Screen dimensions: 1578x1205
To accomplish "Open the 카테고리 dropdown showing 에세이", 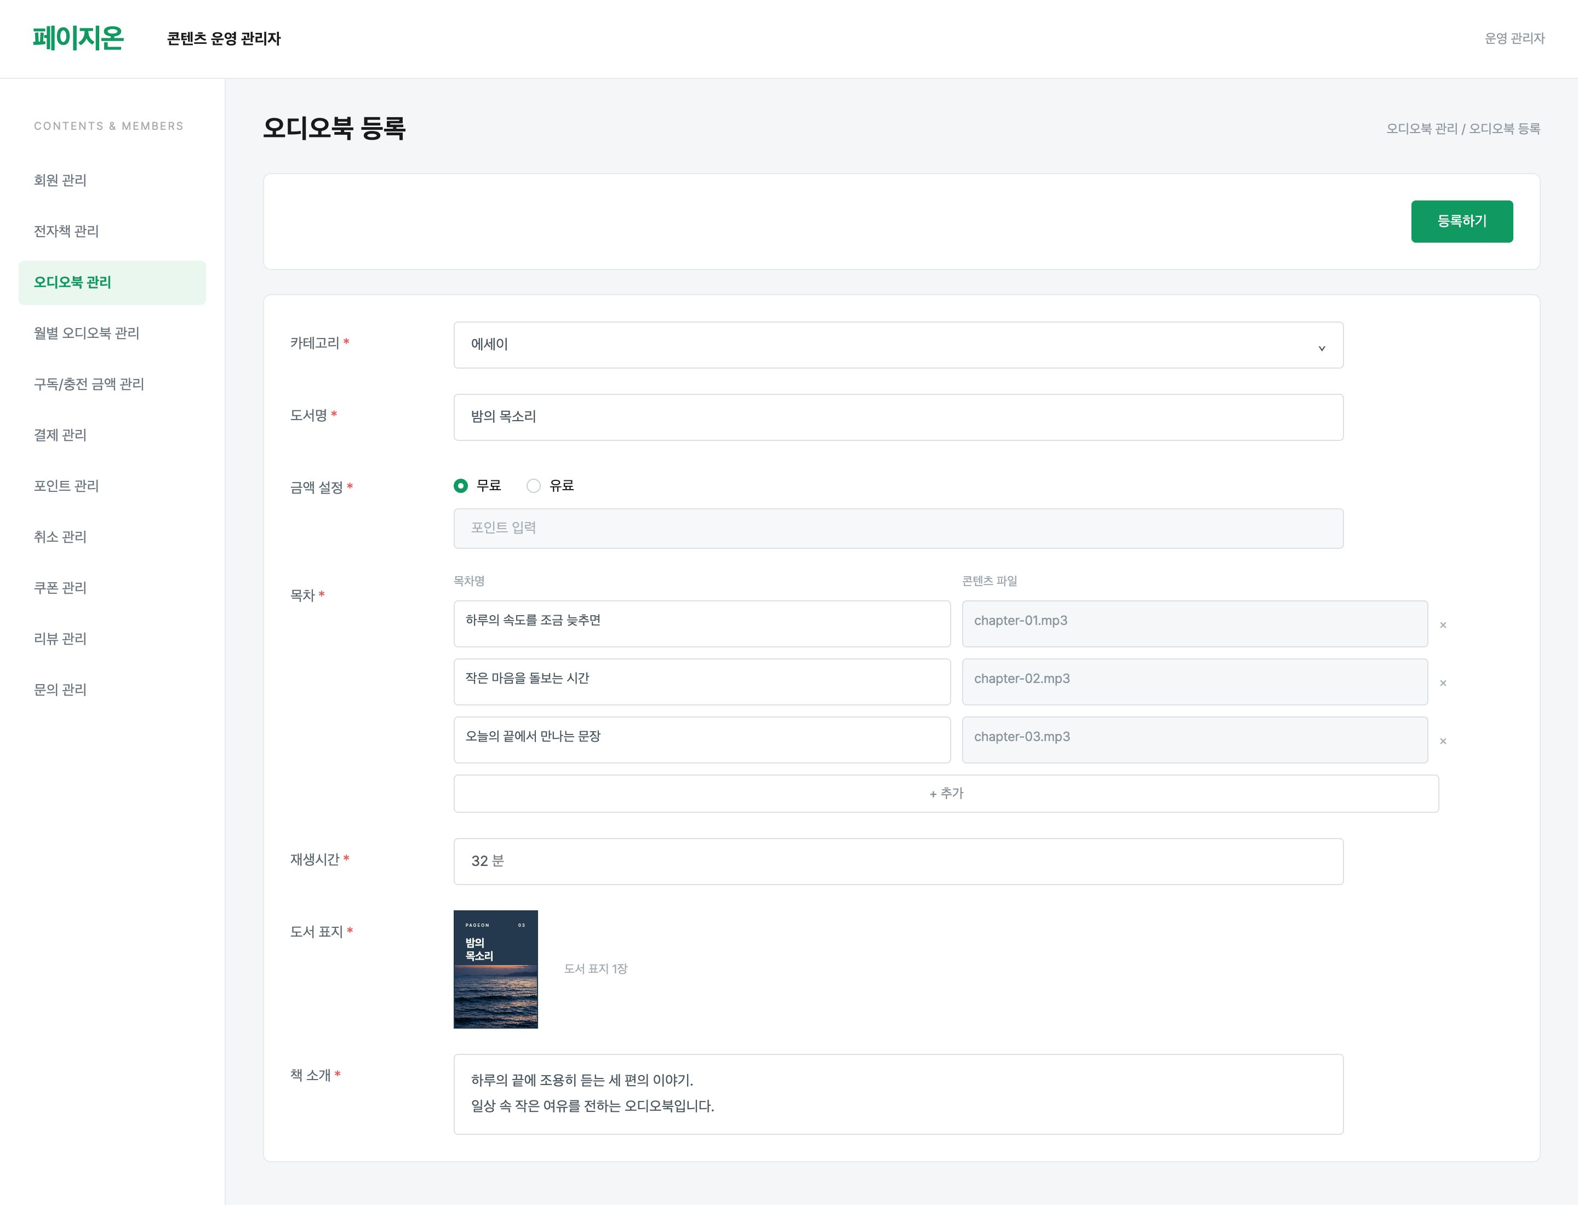I will pyautogui.click(x=897, y=345).
